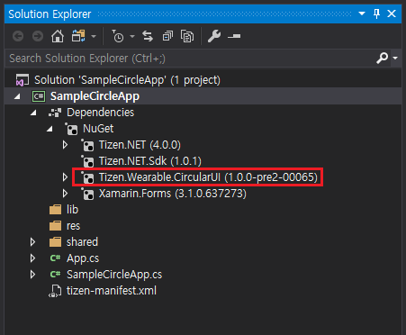
Task: Expand the shared folder
Action: pyautogui.click(x=32, y=242)
